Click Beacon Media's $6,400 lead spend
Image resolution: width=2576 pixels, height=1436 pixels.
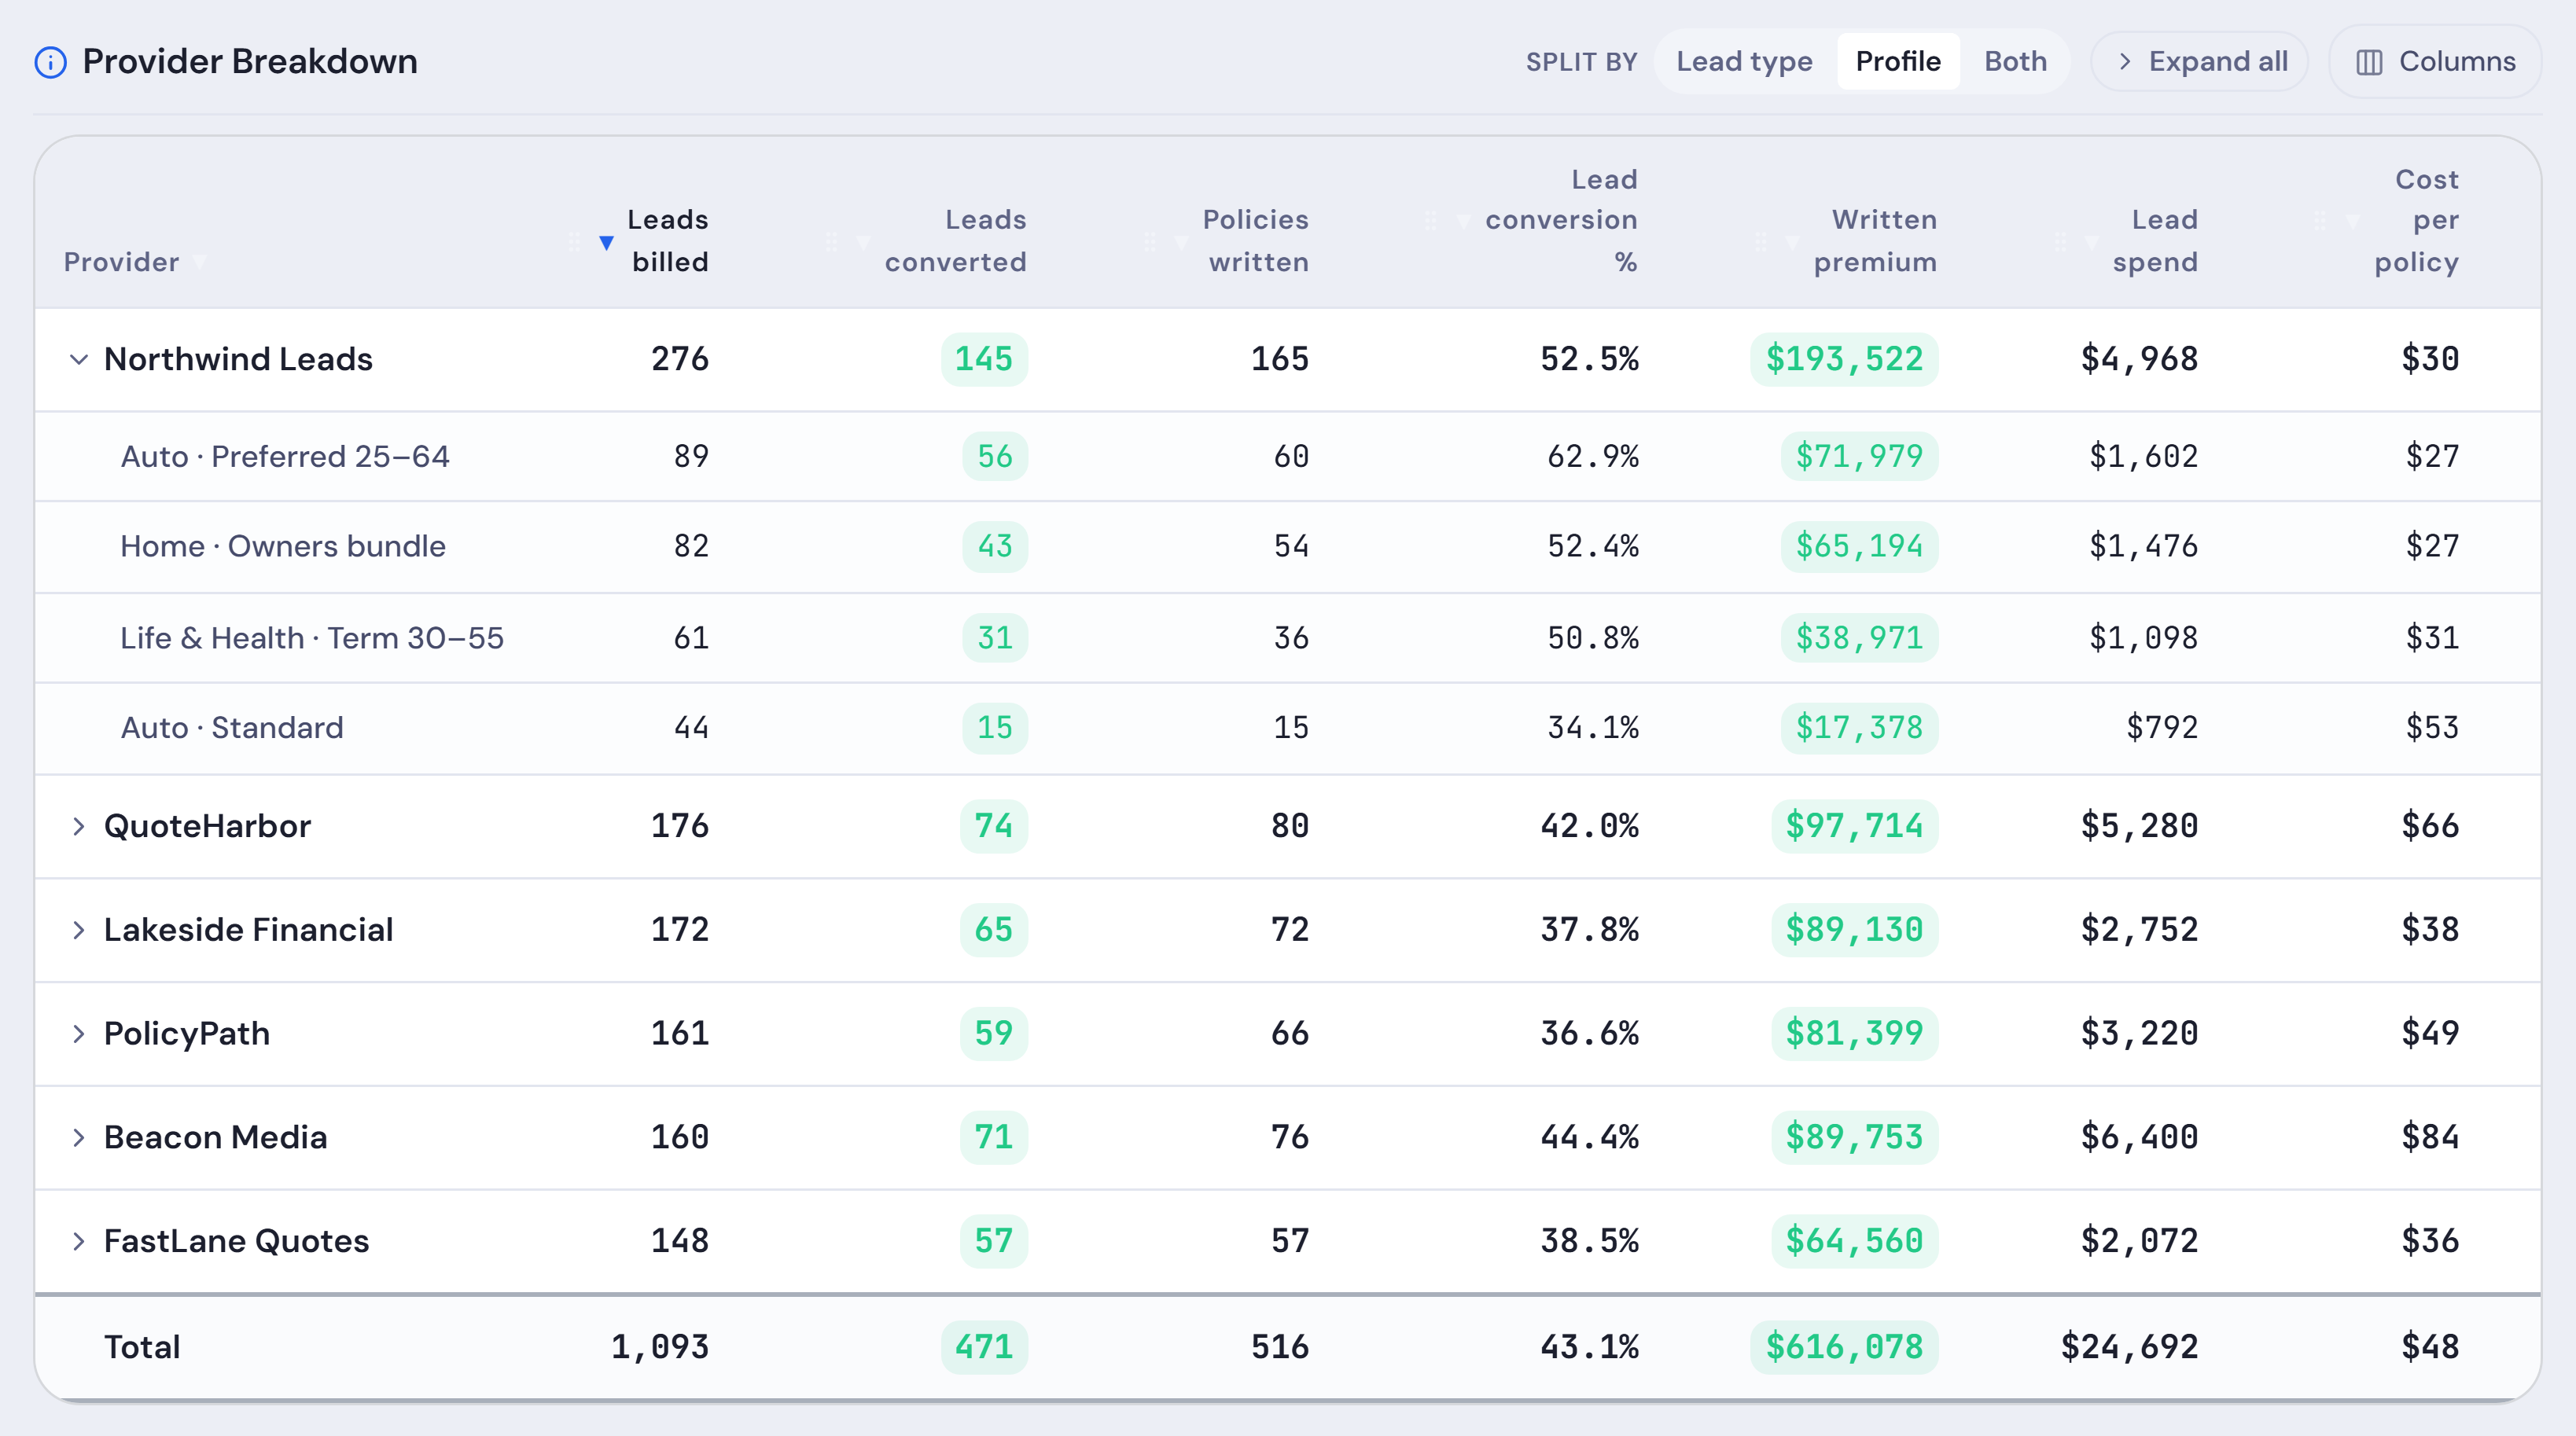point(2139,1137)
